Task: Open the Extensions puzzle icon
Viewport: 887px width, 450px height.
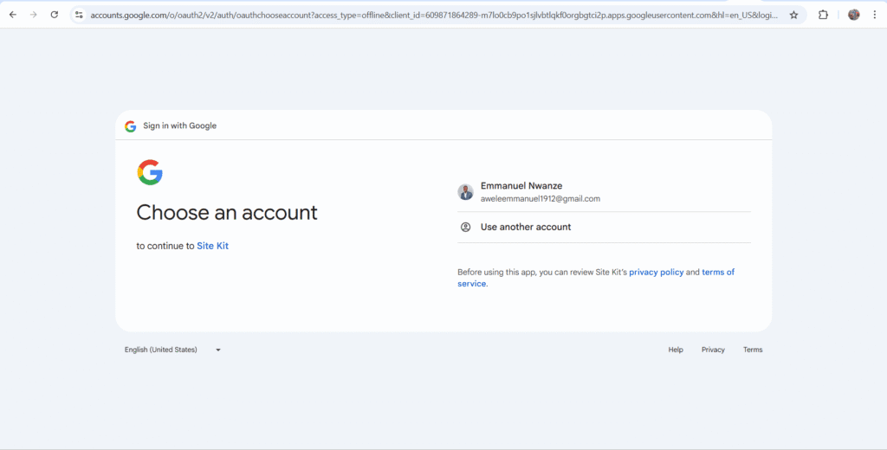Action: pyautogui.click(x=823, y=15)
